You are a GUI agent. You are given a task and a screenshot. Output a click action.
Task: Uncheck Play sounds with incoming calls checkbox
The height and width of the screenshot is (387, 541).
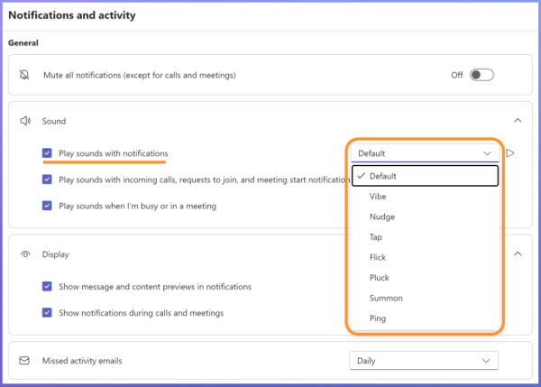point(47,180)
